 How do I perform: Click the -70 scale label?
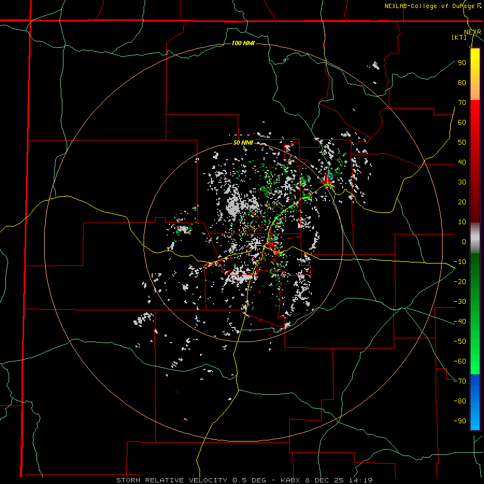pyautogui.click(x=460, y=381)
